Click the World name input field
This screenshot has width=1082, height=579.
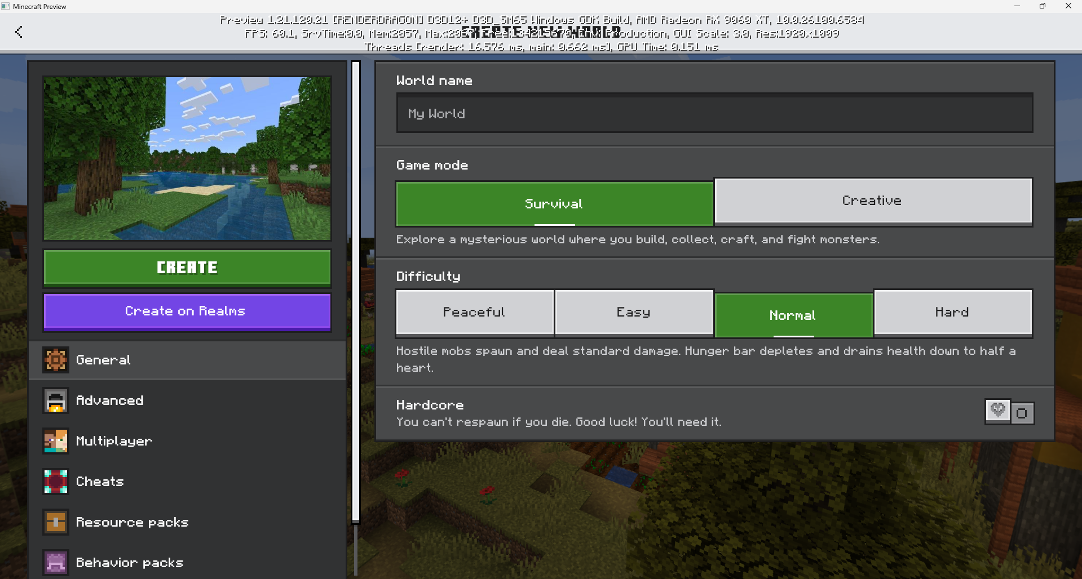[x=715, y=113]
